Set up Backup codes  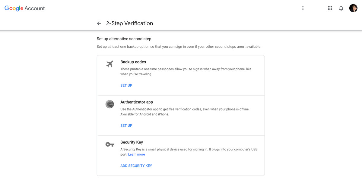126,85
